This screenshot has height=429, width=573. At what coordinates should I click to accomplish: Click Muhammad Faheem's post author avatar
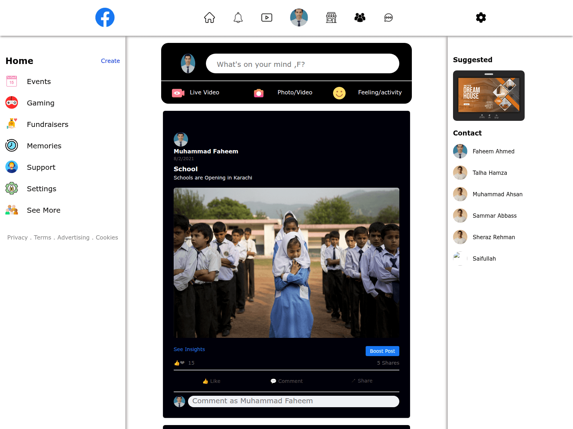pos(181,139)
